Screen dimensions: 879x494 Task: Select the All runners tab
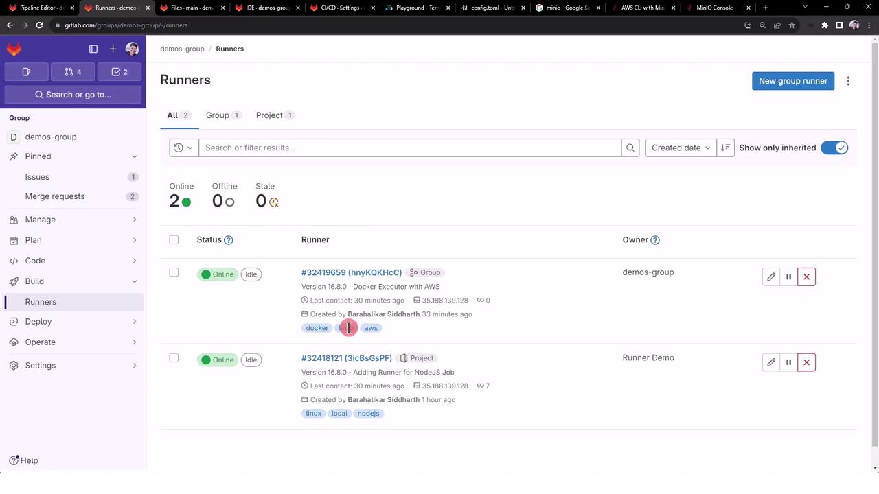coord(179,115)
